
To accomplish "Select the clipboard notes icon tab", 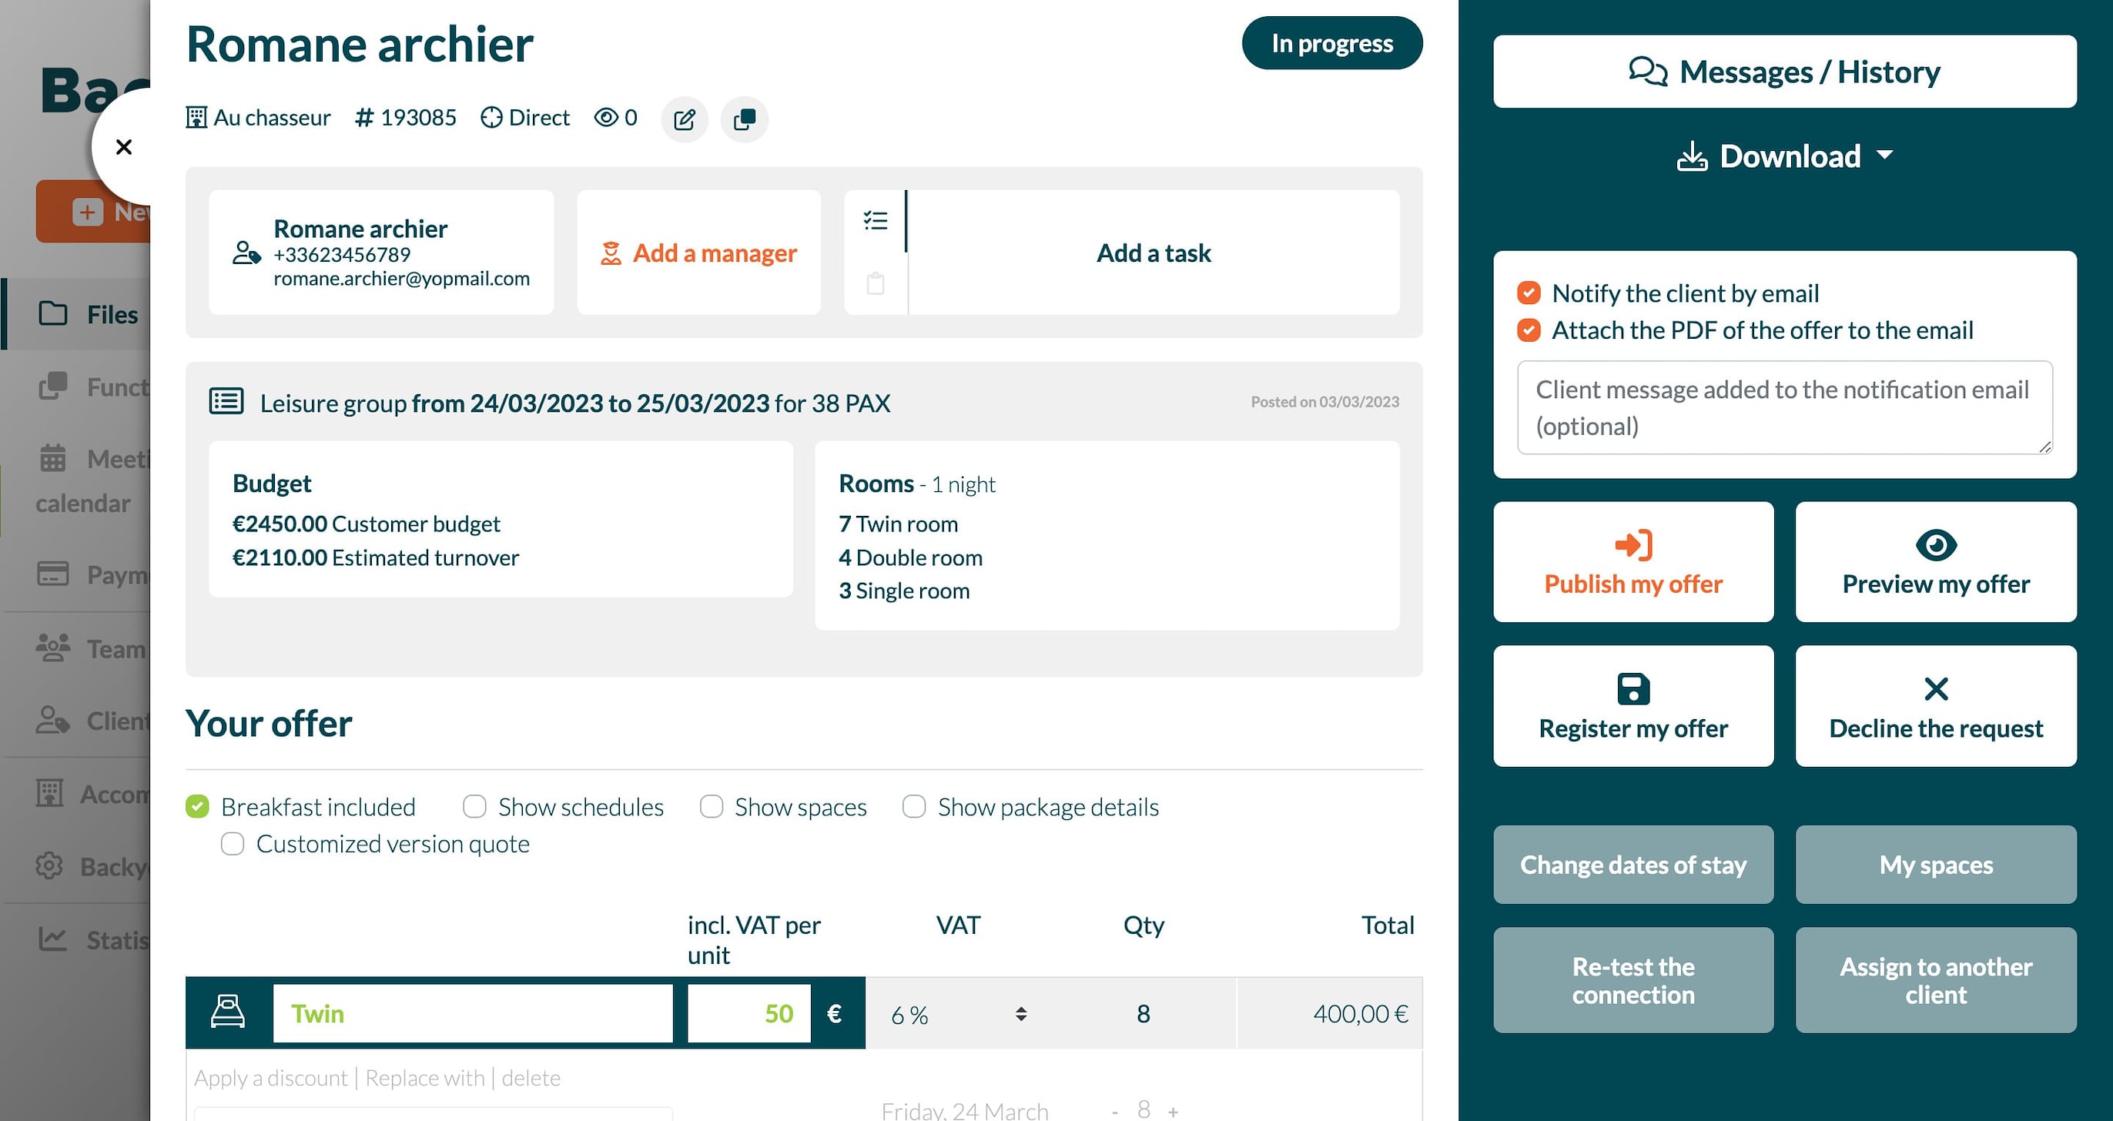I will point(876,284).
